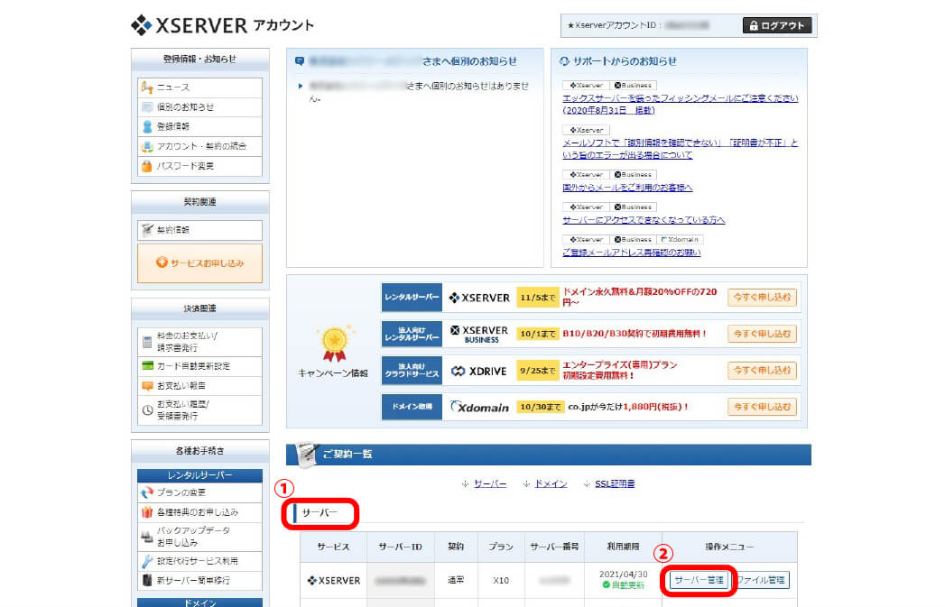Click the XSERVER アカウント logo
The width and height of the screenshot is (945, 607).
coord(222,25)
